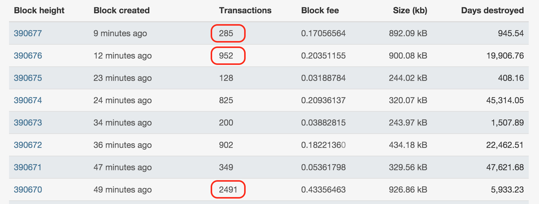
Task: Click the Days destroyed column header
Action: [x=493, y=11]
